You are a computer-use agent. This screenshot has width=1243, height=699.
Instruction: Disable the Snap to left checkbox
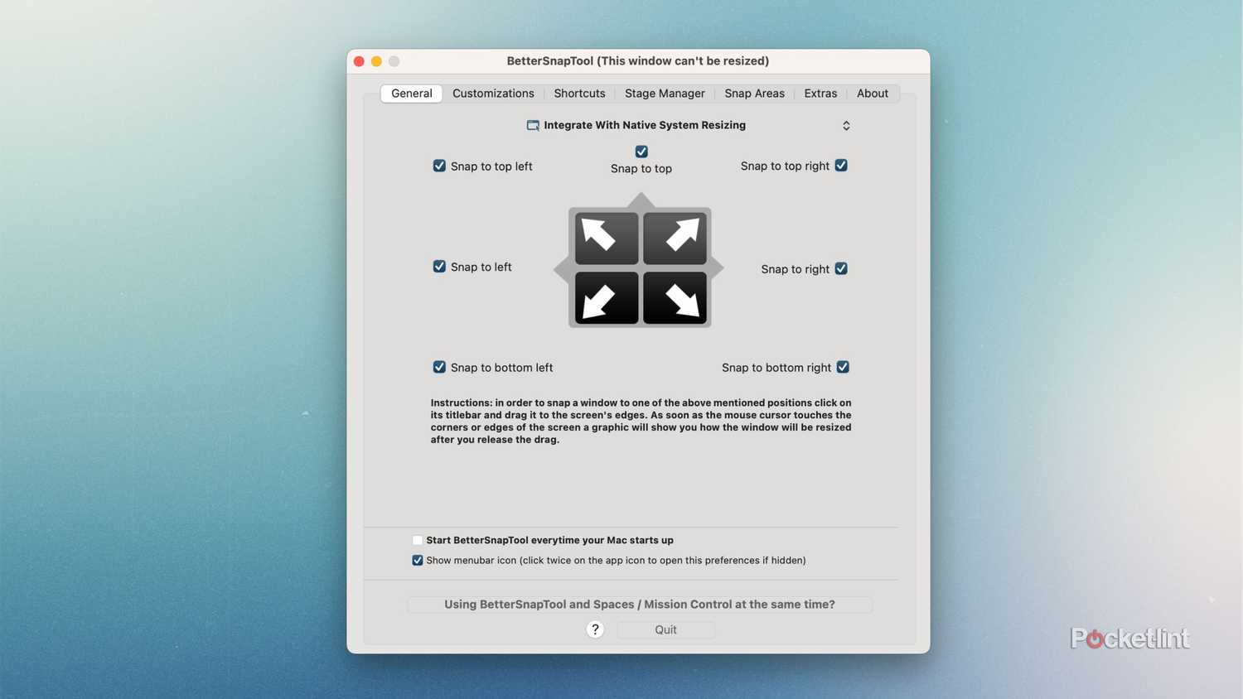point(439,267)
